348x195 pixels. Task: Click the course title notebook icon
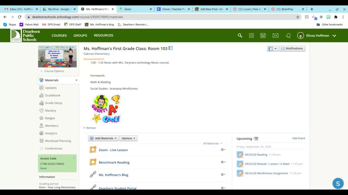point(170,48)
